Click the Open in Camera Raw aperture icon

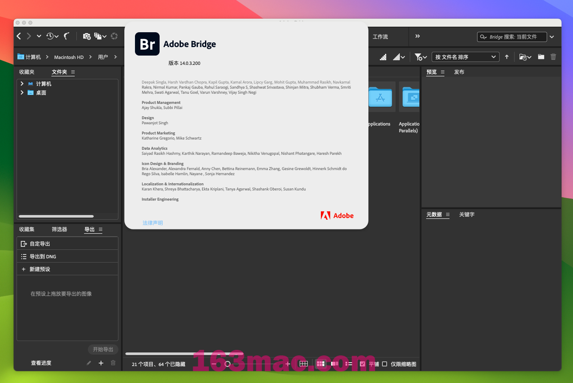point(114,36)
